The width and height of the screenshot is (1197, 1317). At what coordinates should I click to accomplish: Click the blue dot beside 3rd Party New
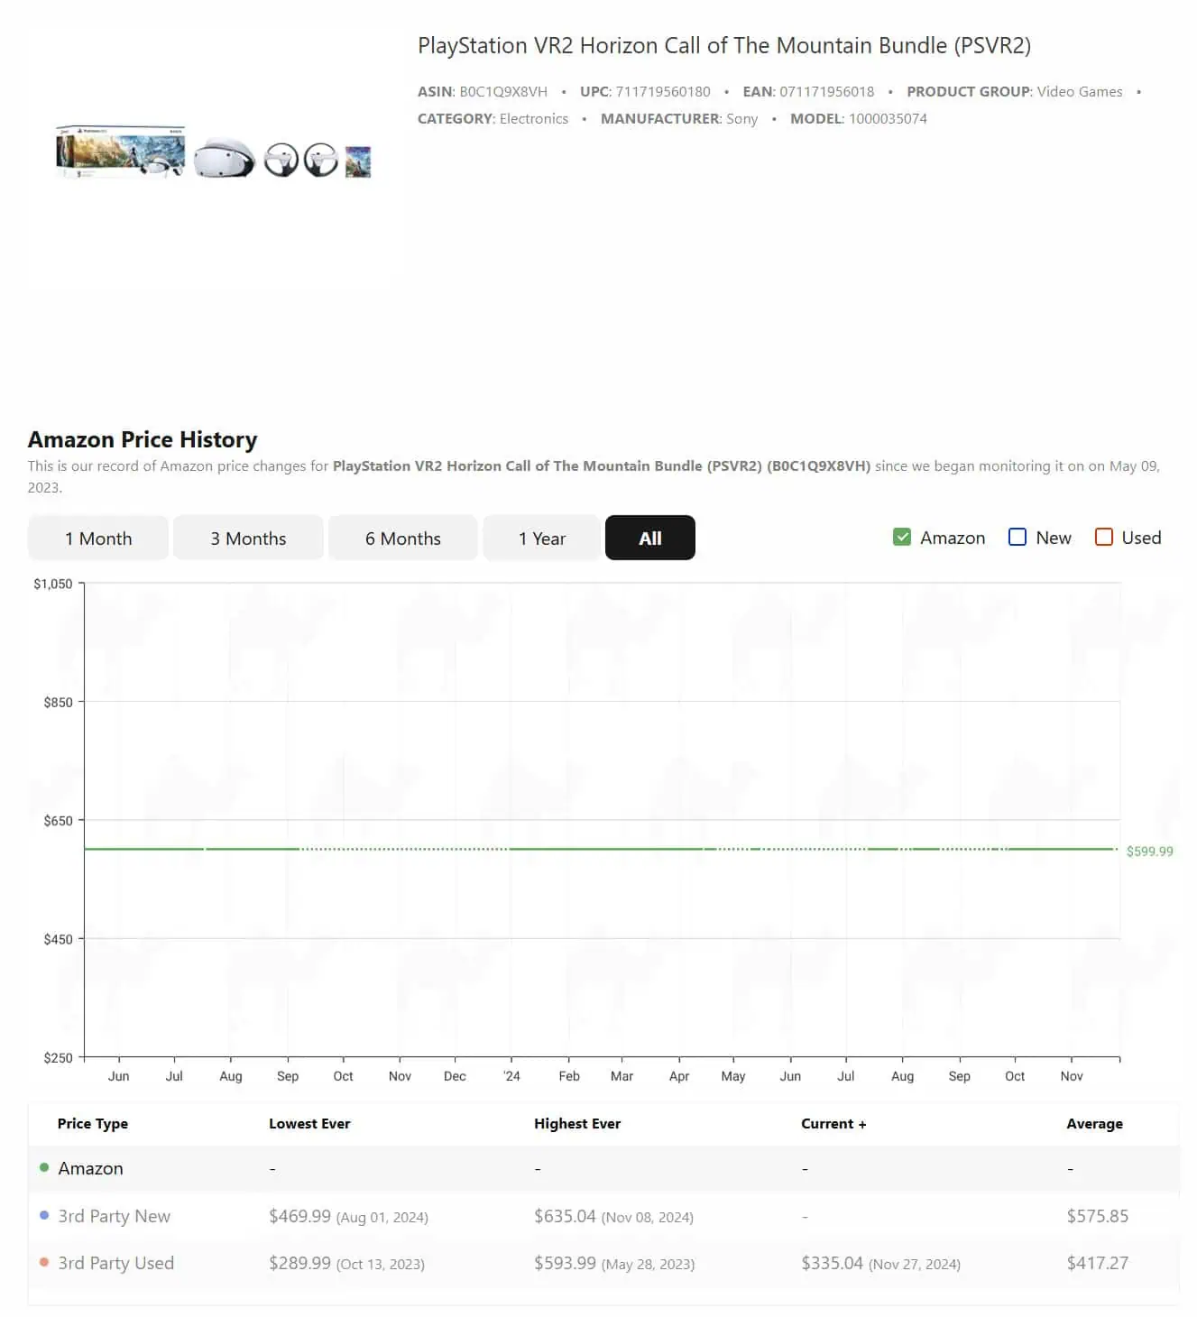44,1215
